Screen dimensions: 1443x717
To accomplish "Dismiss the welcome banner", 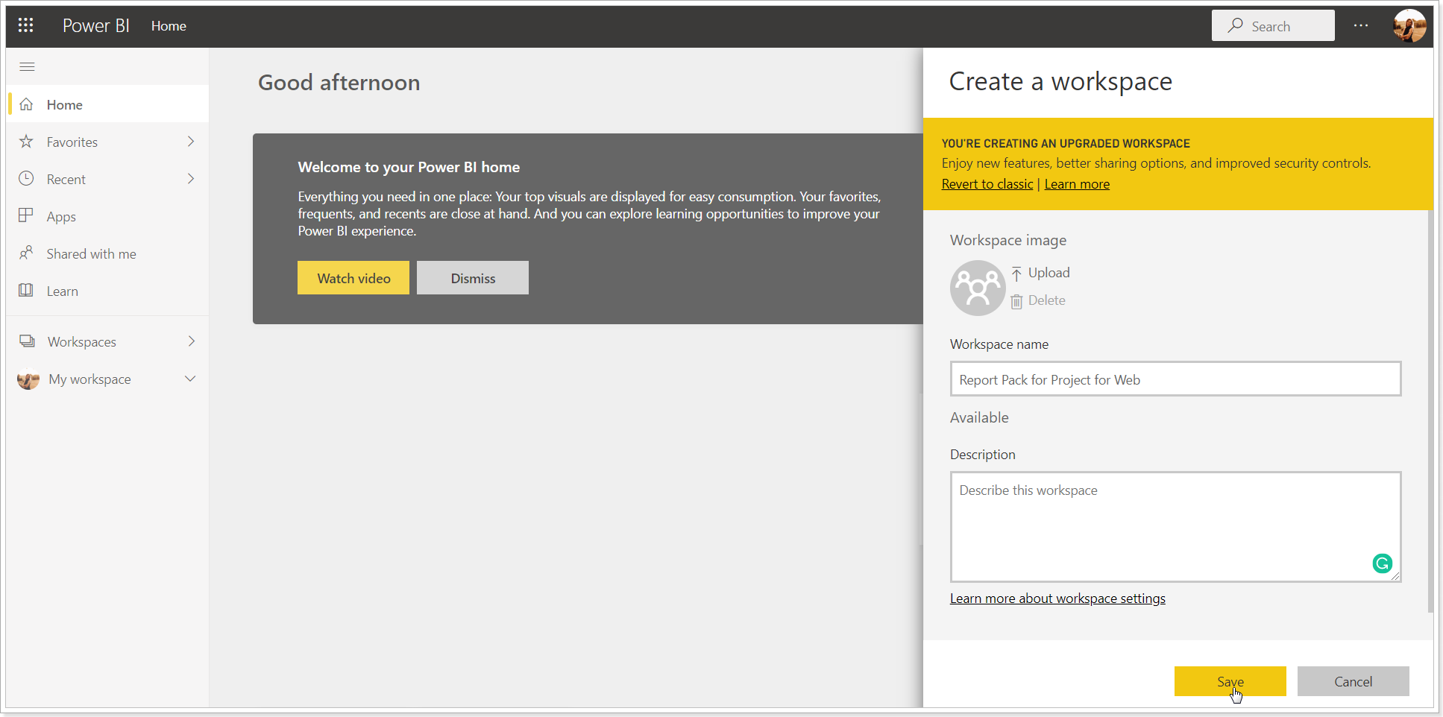I will (x=473, y=277).
